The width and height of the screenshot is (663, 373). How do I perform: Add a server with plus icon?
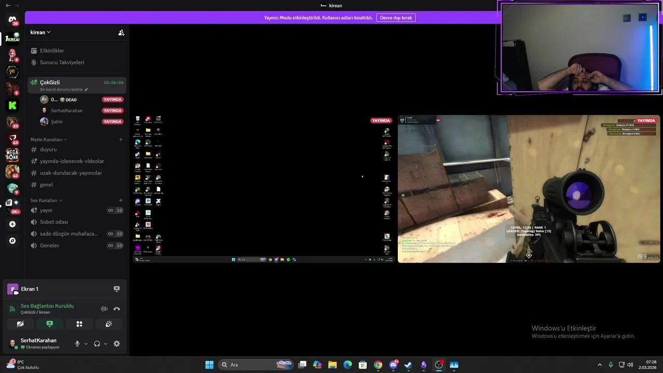point(12,224)
